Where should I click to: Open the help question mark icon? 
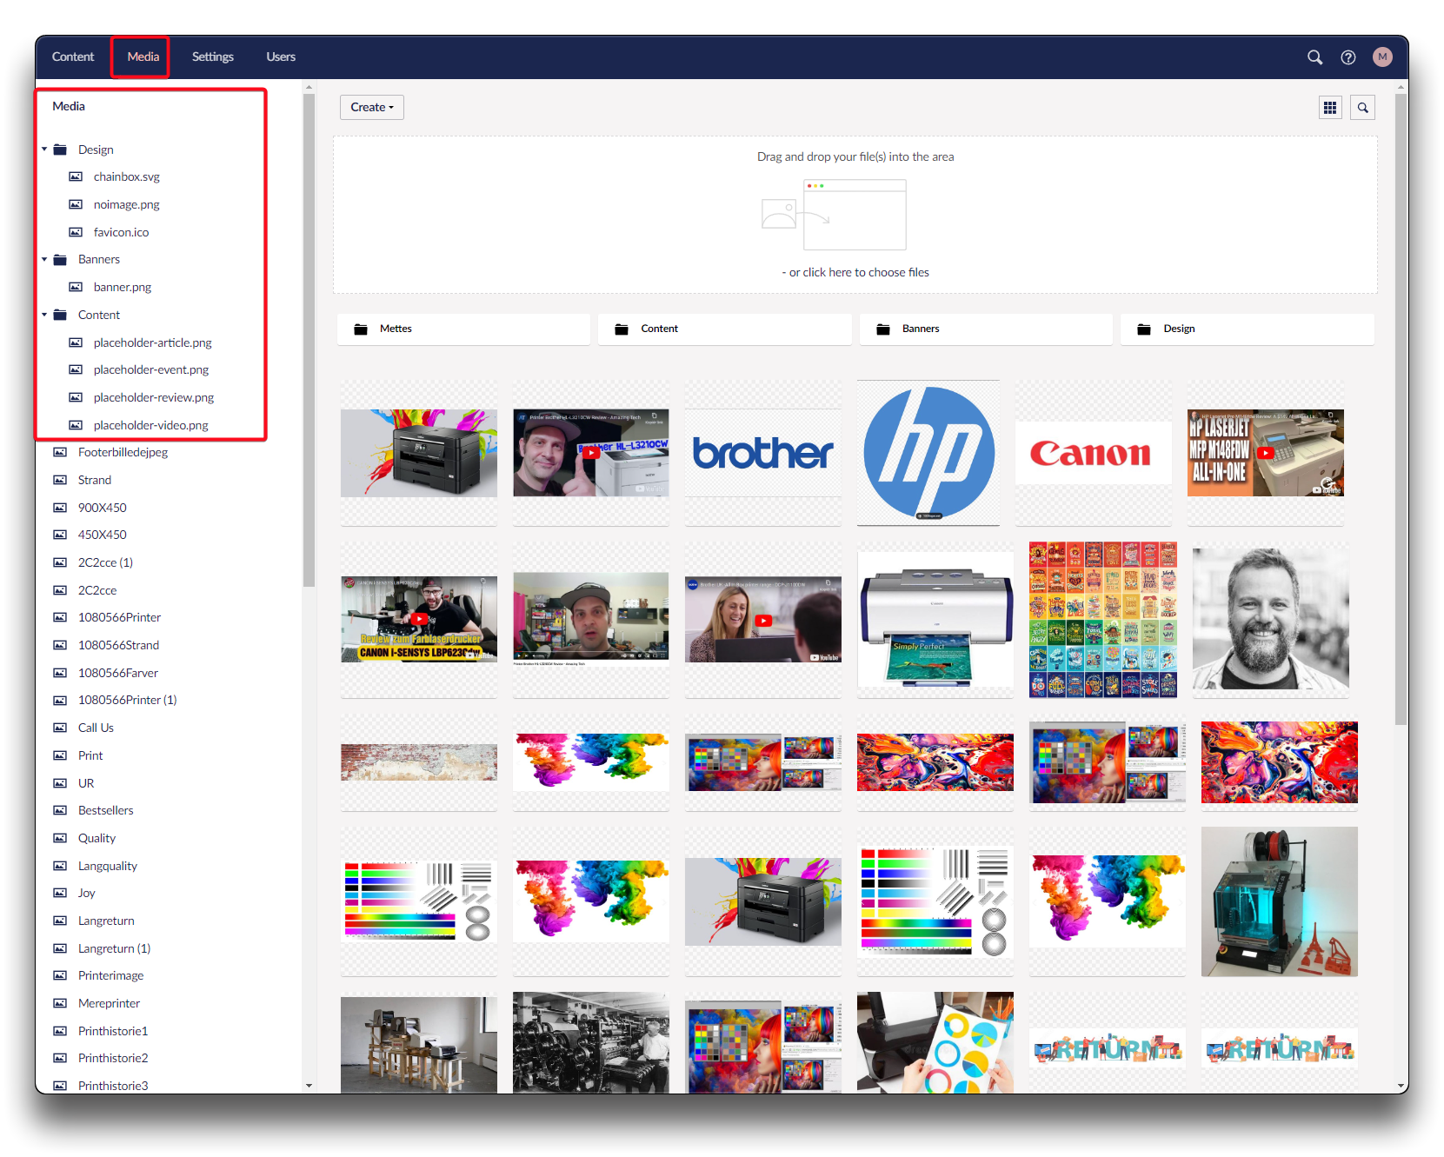[1348, 57]
